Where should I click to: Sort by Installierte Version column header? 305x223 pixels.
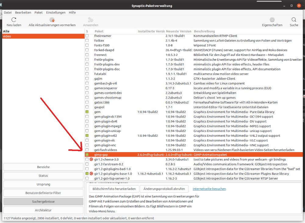pyautogui.click(x=151, y=31)
